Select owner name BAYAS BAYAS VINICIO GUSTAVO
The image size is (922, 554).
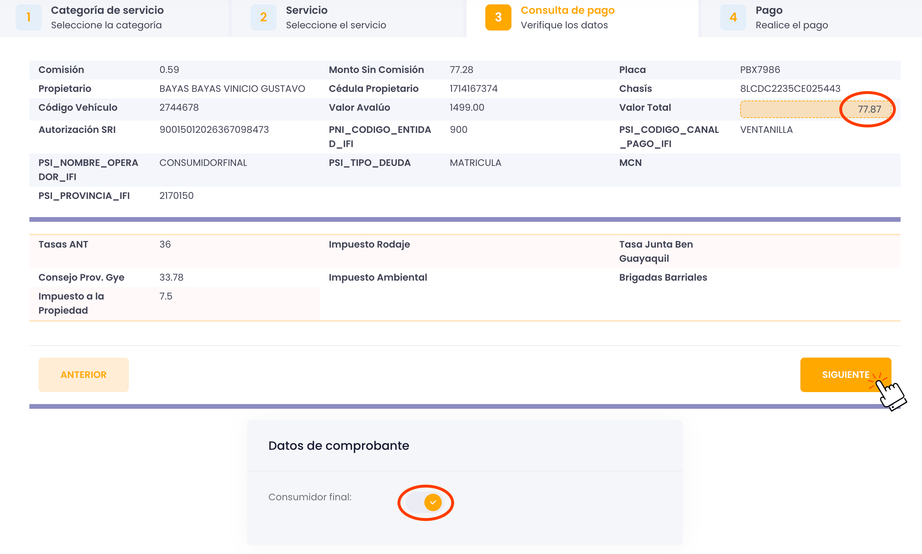[x=232, y=89]
